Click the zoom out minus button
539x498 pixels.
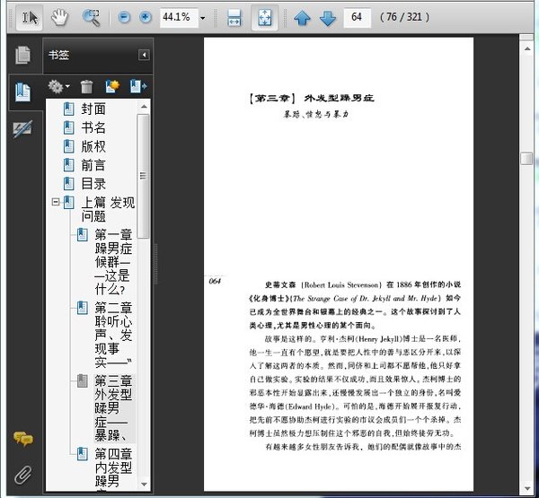(124, 17)
